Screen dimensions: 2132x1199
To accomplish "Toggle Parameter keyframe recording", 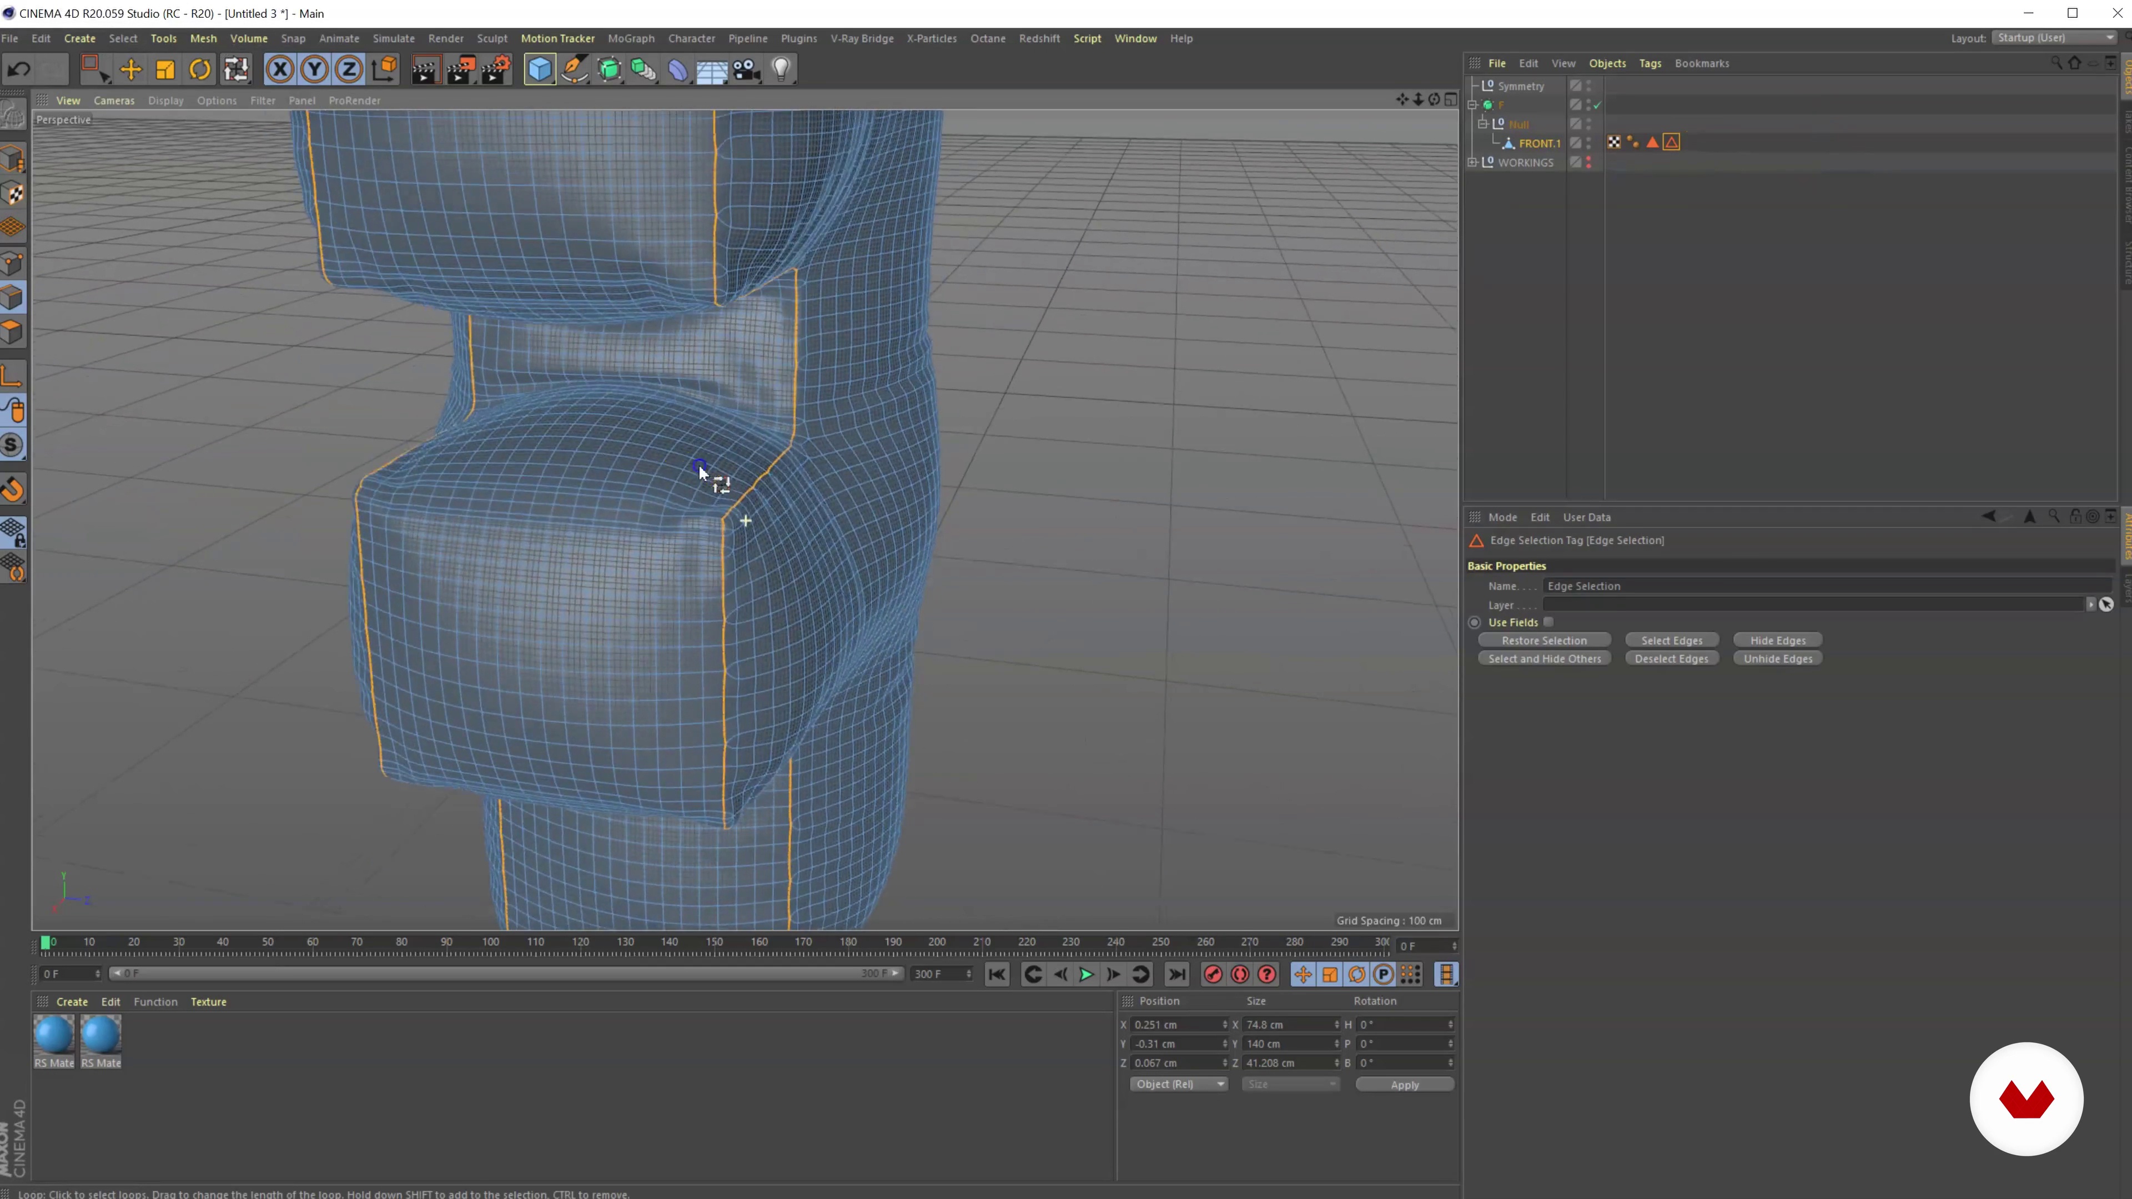I will 1383,974.
